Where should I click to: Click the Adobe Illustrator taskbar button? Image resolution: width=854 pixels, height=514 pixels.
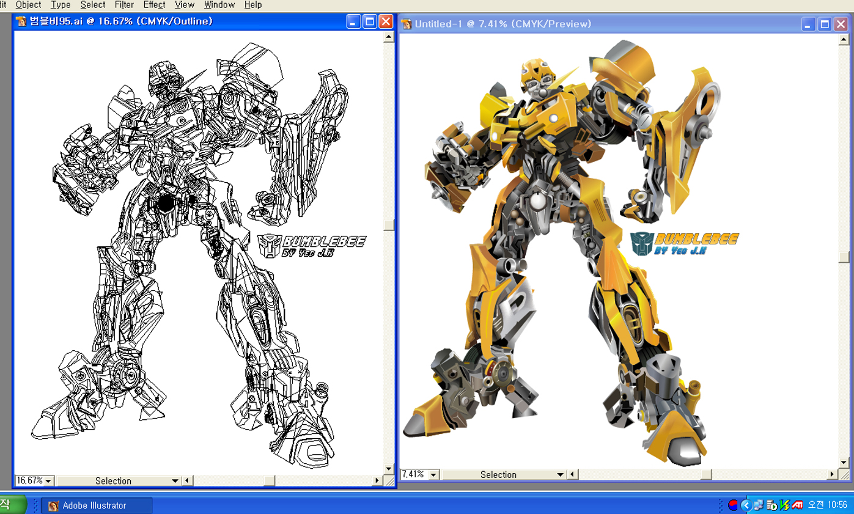click(x=96, y=505)
